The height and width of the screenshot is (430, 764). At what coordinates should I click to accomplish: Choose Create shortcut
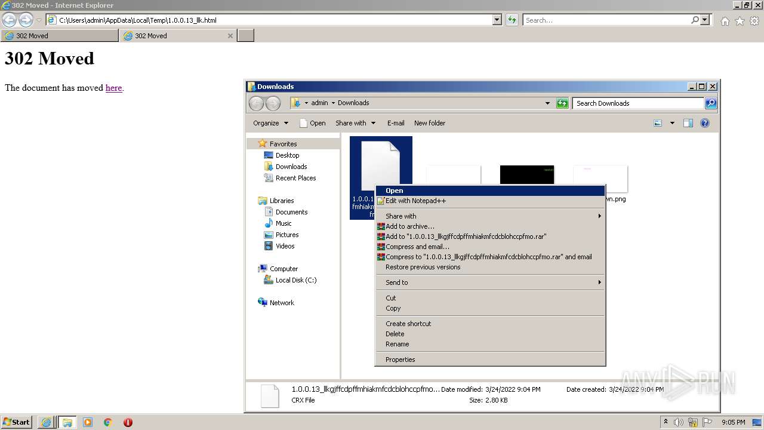pyautogui.click(x=489, y=324)
